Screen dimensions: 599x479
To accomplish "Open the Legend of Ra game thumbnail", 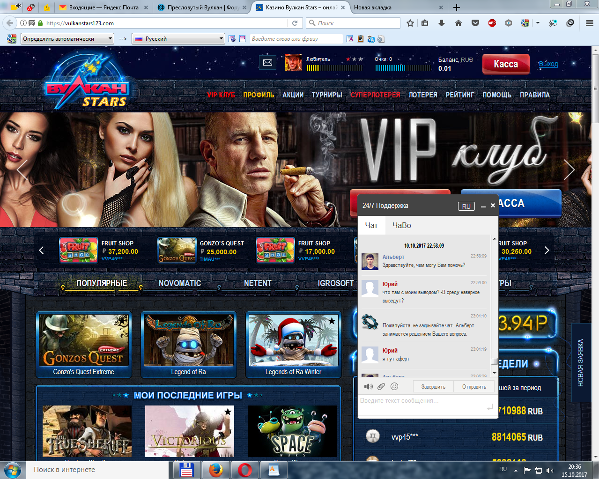I will coord(189,345).
